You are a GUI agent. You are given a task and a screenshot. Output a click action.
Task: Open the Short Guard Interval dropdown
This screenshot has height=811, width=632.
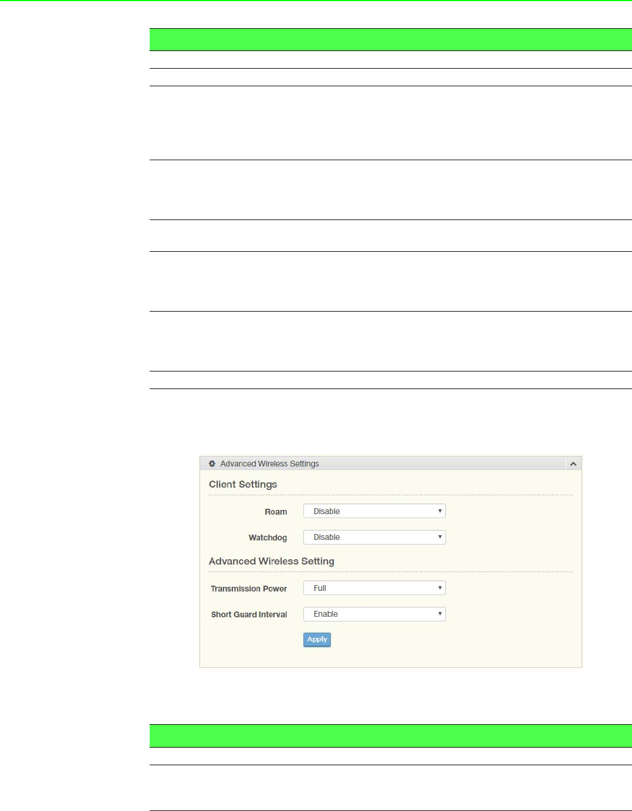coord(374,614)
